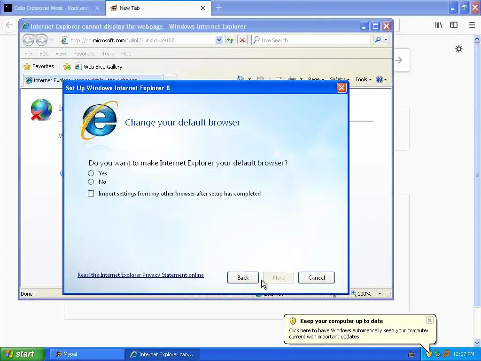
Task: Click Mypal scrollbar up arrow
Action: click(x=477, y=39)
